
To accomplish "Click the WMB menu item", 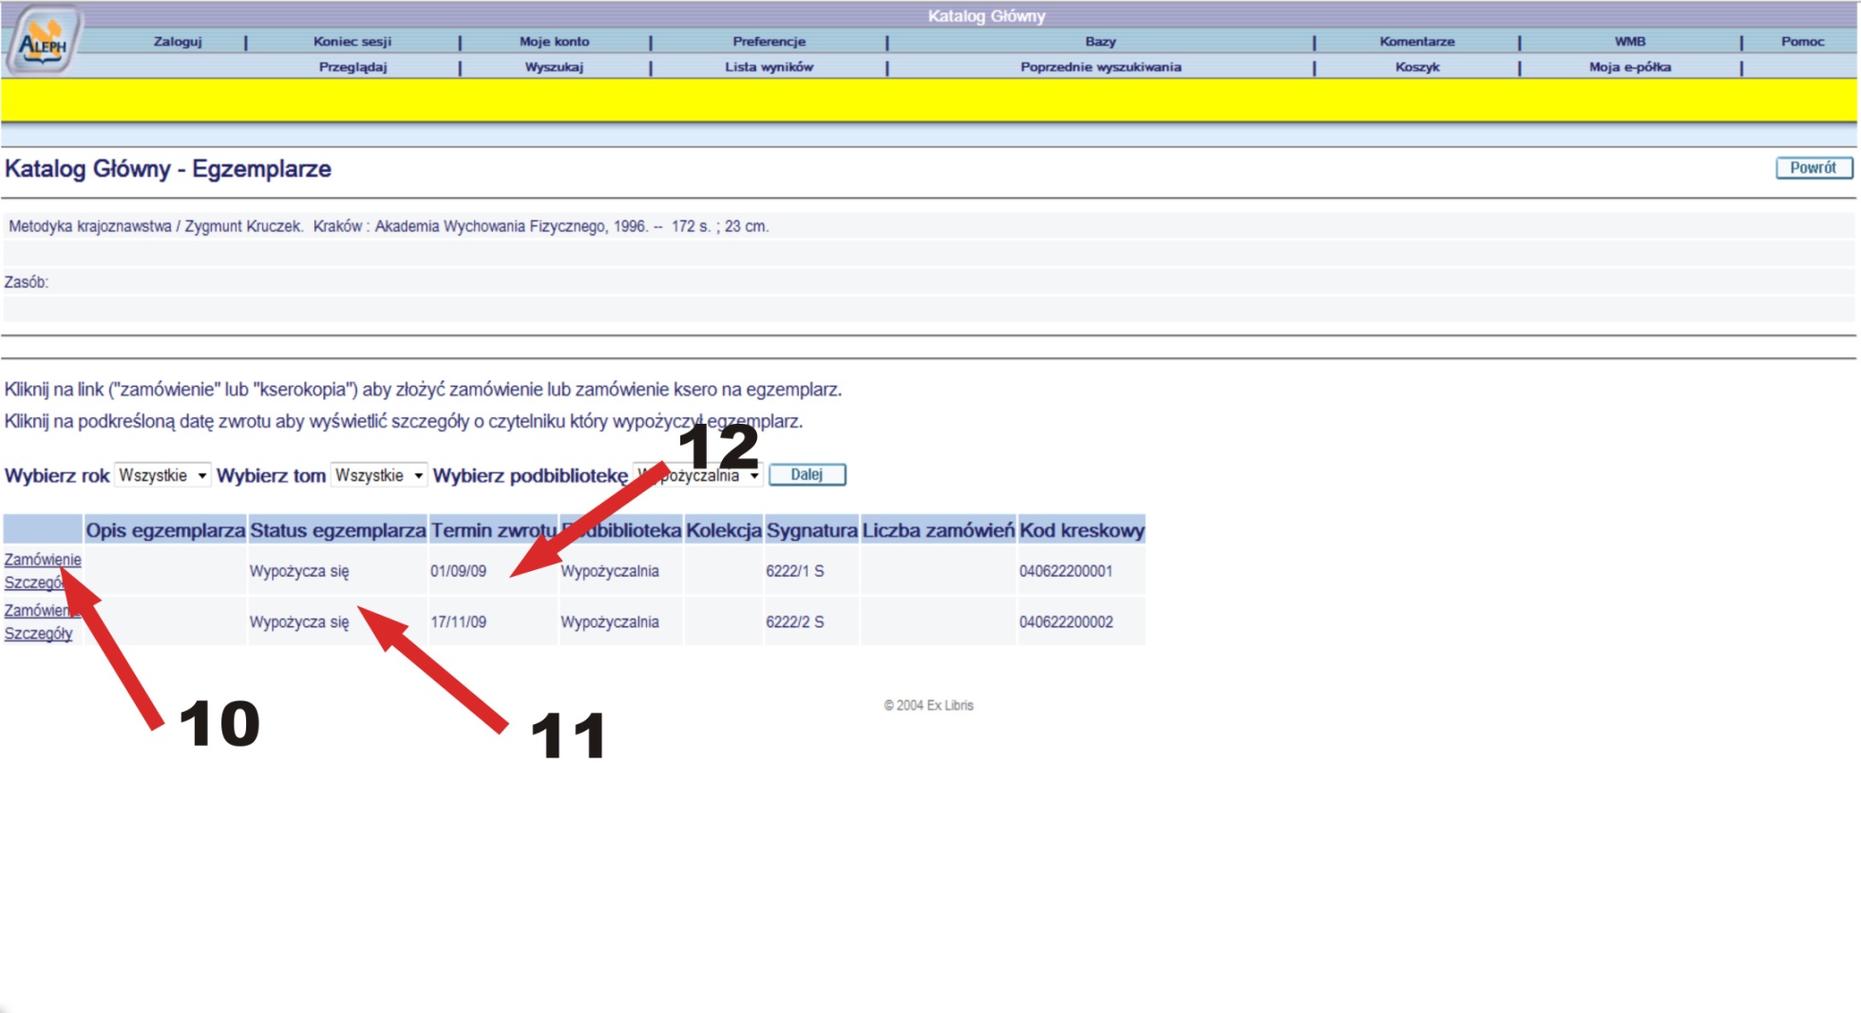I will click(1629, 41).
